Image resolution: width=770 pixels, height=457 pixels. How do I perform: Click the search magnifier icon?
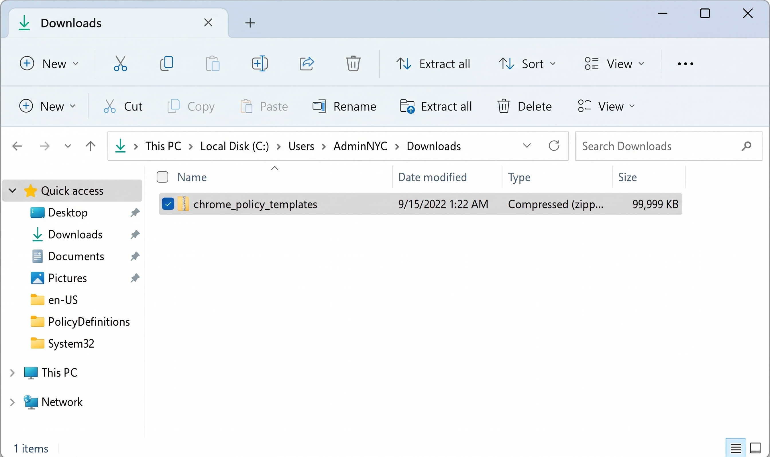coord(747,146)
